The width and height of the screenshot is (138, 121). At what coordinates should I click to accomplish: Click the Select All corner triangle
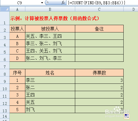[x=5, y=9]
